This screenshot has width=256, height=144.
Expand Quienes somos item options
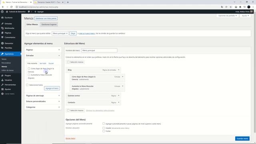pos(119,96)
